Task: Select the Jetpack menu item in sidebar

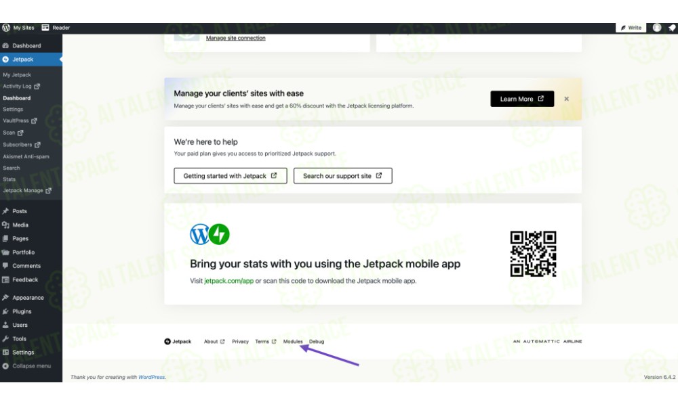Action: 31,60
